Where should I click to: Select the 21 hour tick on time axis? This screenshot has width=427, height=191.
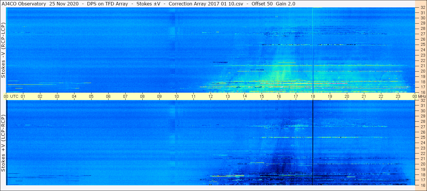(x=364, y=96)
